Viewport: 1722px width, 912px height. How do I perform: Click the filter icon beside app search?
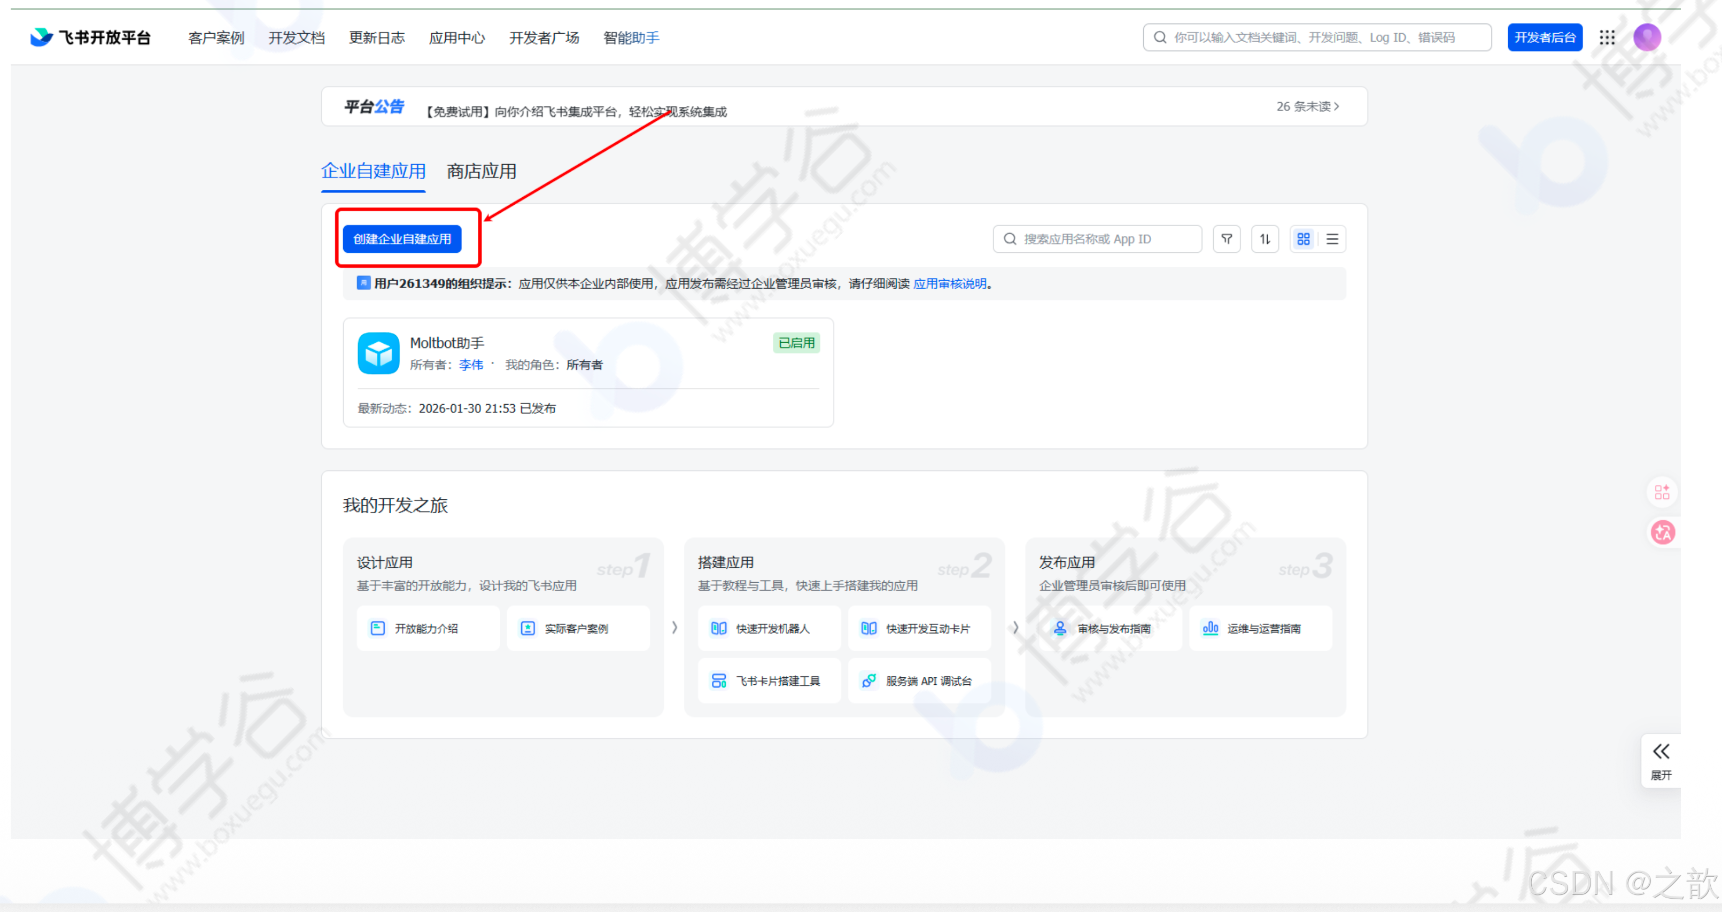click(1226, 239)
